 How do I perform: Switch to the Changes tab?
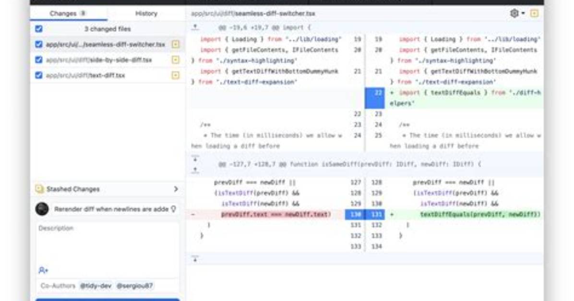pyautogui.click(x=69, y=13)
